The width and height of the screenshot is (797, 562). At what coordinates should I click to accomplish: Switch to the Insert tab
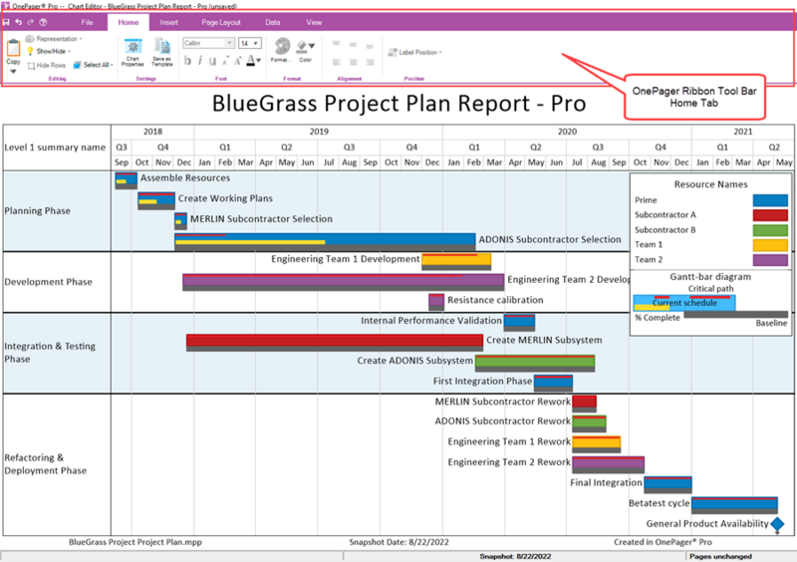pyautogui.click(x=168, y=22)
